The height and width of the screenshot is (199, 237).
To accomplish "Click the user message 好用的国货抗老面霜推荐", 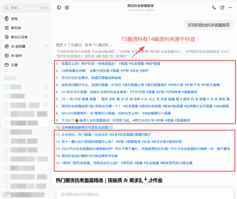I will 209,25.
